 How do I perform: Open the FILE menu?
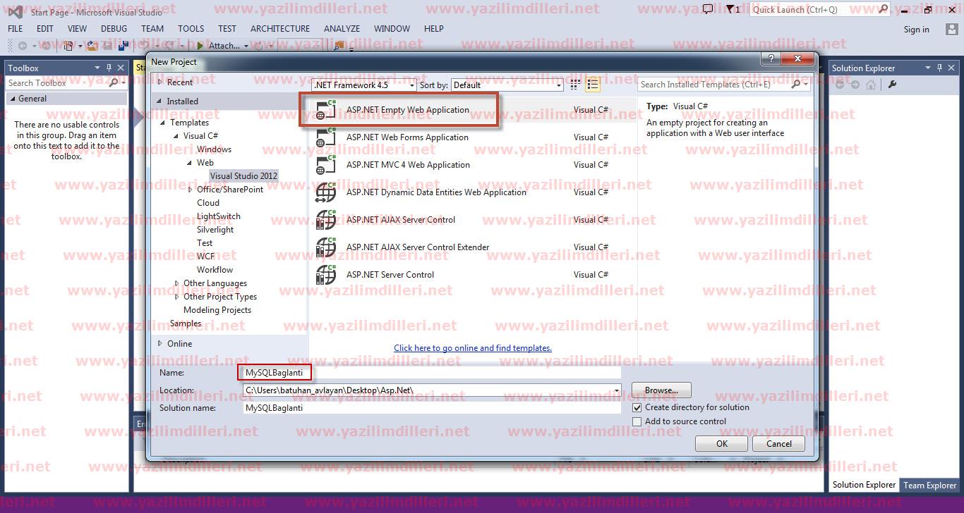[16, 29]
